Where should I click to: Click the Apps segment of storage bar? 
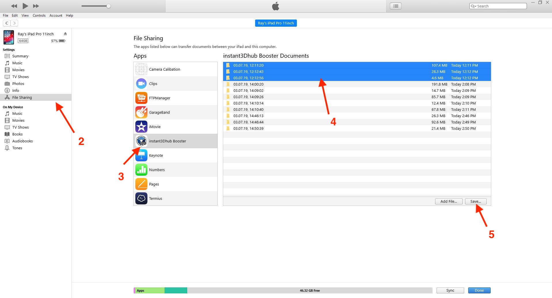pyautogui.click(x=150, y=291)
